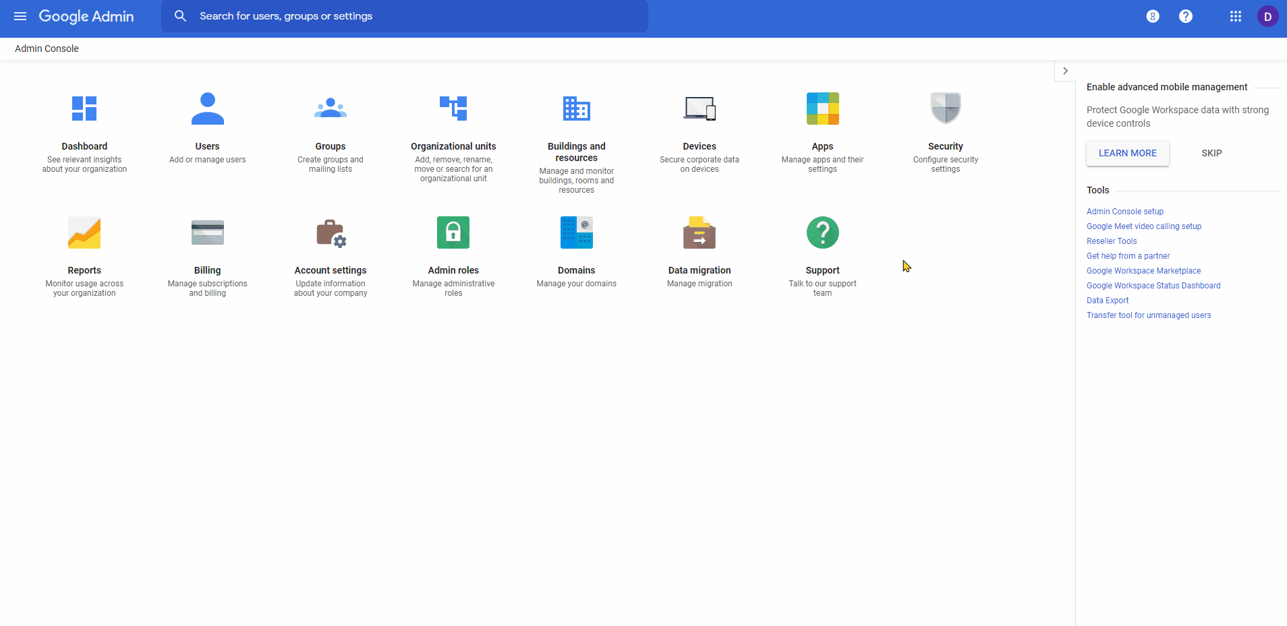The height and width of the screenshot is (626, 1287).
Task: Open Google Workspace Marketplace link
Action: 1143,271
